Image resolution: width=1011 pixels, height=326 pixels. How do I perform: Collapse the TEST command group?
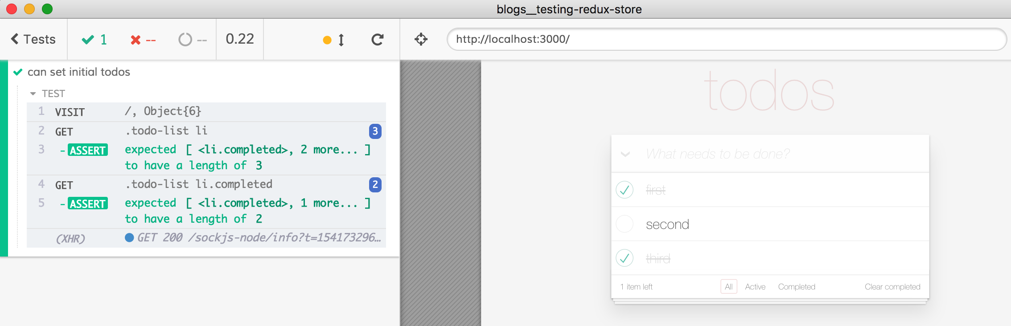pos(33,94)
